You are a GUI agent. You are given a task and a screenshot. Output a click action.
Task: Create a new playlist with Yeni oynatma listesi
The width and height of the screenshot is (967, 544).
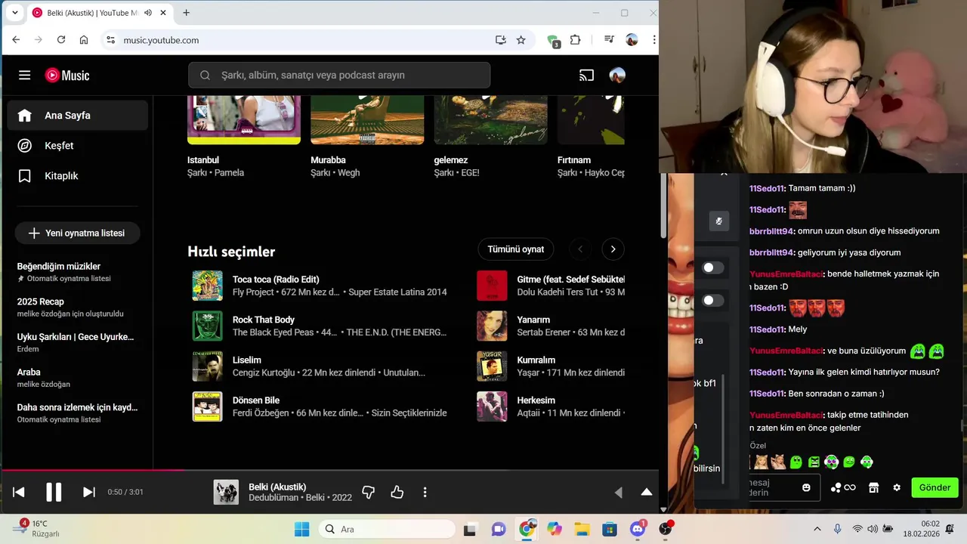click(77, 233)
